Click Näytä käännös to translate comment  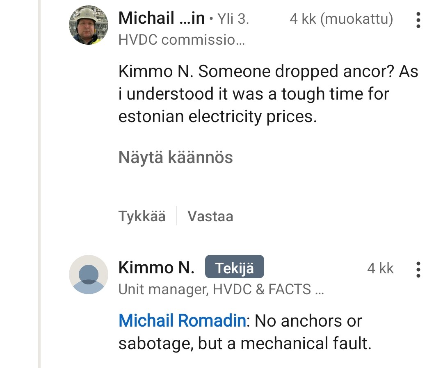point(176,157)
